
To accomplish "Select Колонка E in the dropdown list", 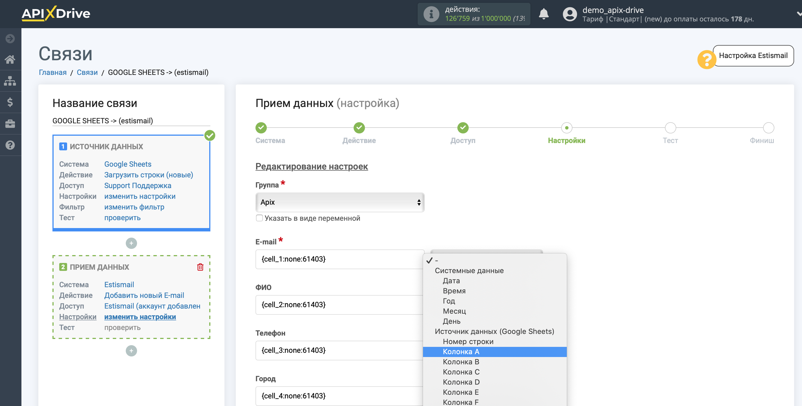I will point(495,392).
